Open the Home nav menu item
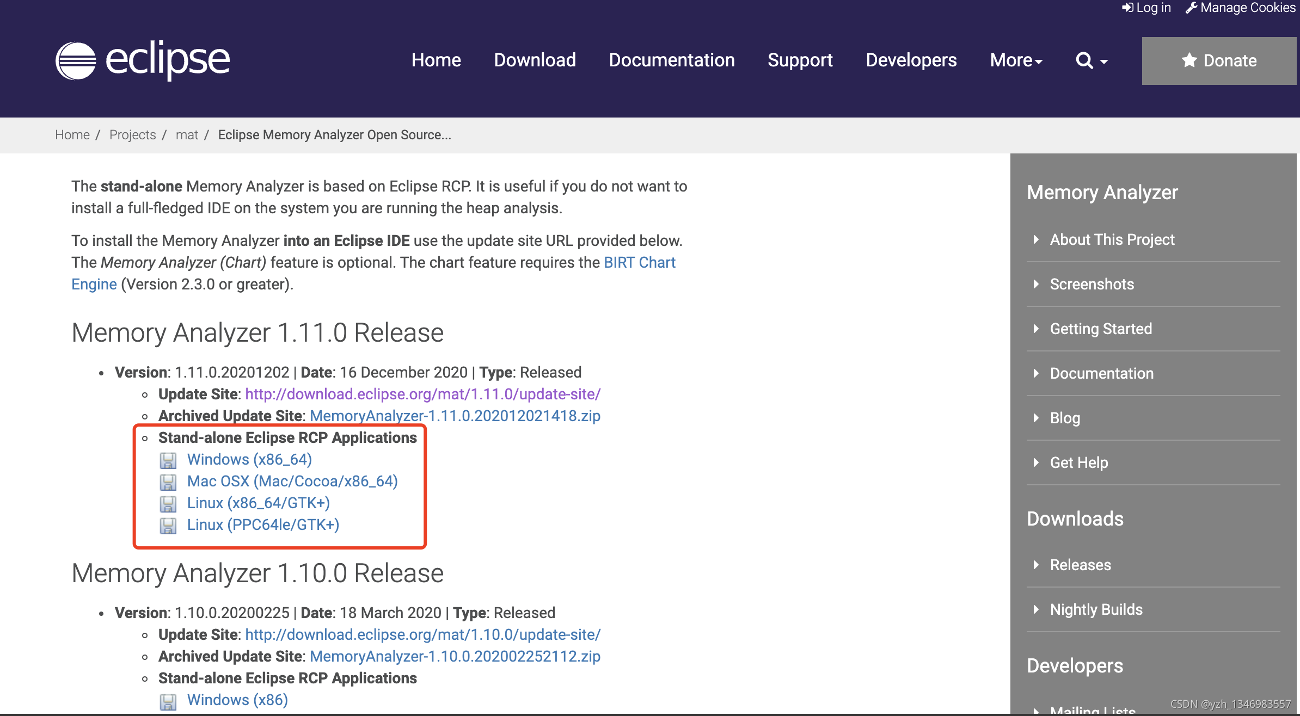Image resolution: width=1300 pixels, height=716 pixels. pyautogui.click(x=436, y=60)
